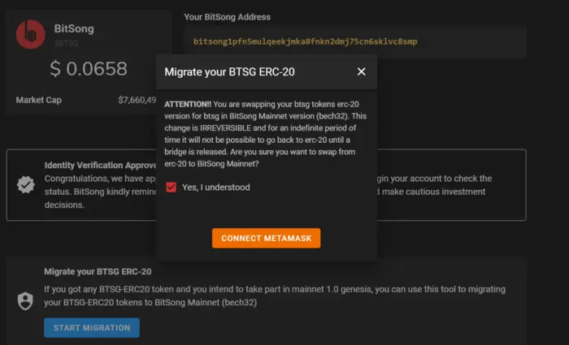
Task: Click the 'If you got any BTSG-ERC20 token' description
Action: click(275, 295)
